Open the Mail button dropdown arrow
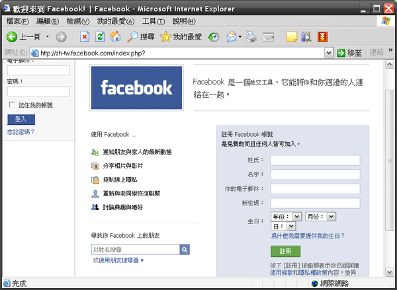The width and height of the screenshot is (397, 290). point(240,37)
